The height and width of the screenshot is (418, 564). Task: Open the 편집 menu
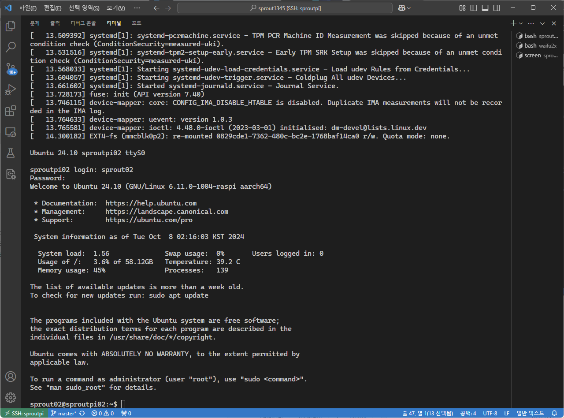click(x=53, y=8)
